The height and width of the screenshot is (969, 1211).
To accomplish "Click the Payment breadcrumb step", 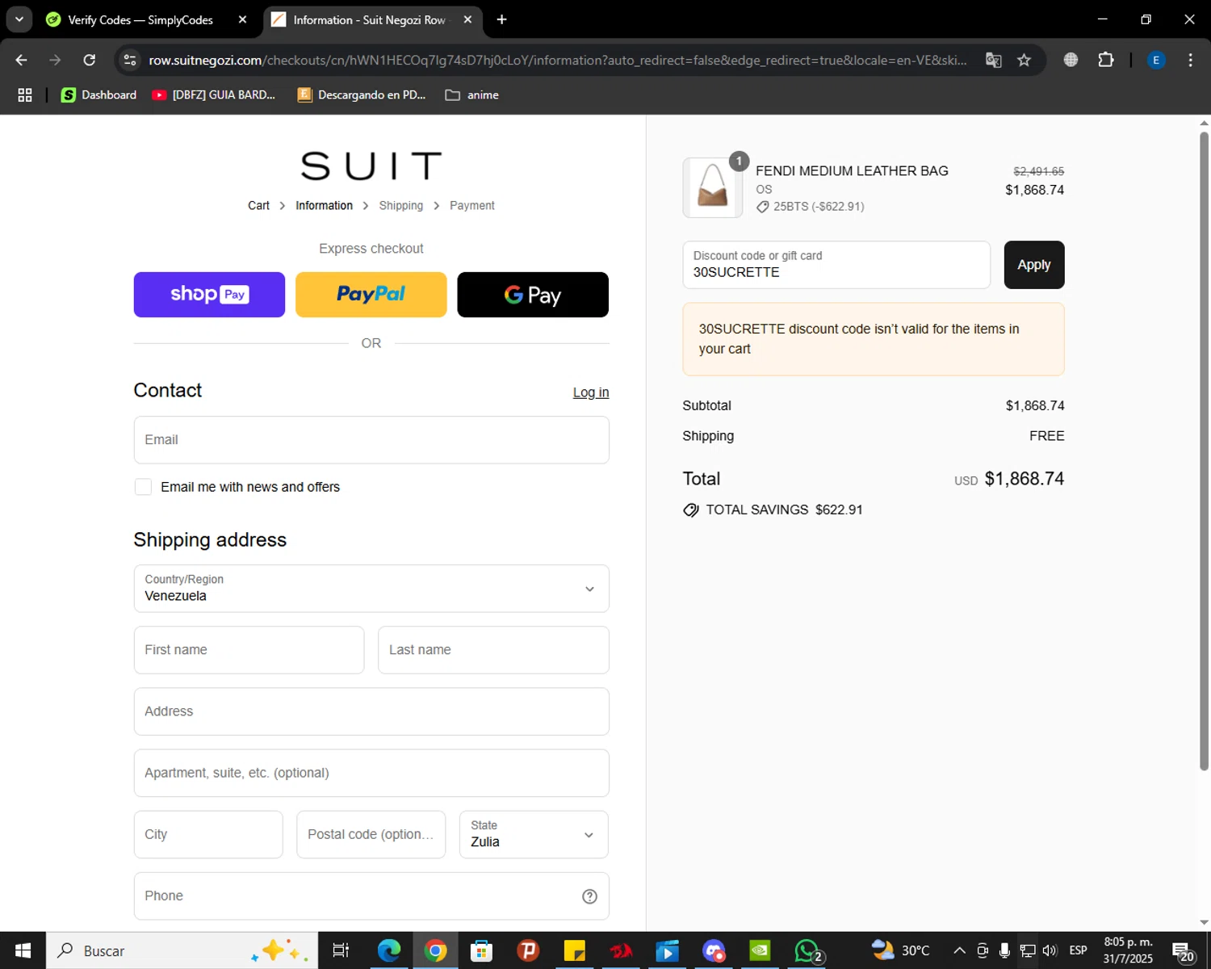I will click(472, 206).
